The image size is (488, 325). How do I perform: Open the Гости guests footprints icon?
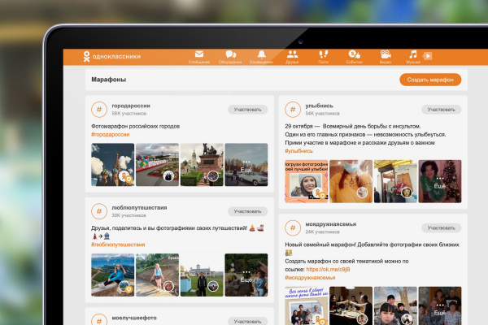coord(324,55)
